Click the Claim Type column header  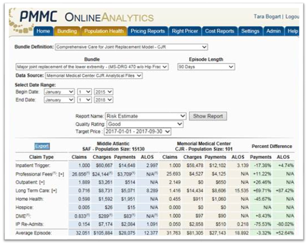42,157
